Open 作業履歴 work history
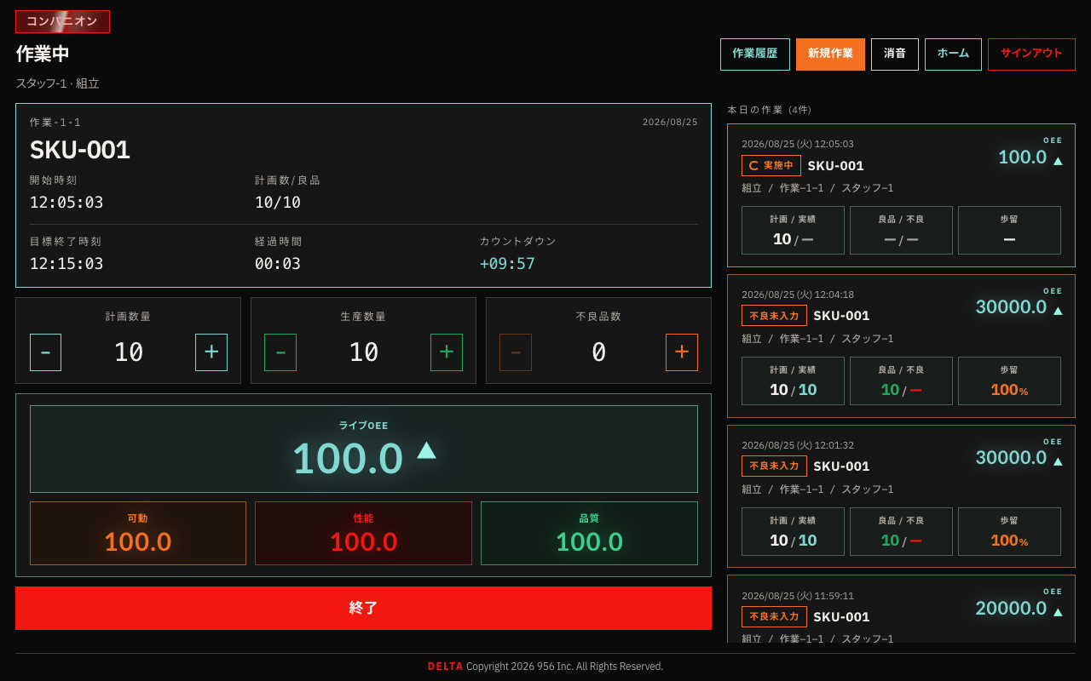 click(755, 54)
